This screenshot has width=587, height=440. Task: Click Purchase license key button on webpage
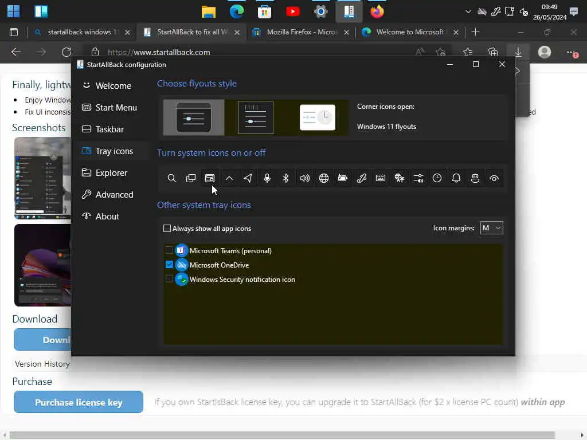78,402
